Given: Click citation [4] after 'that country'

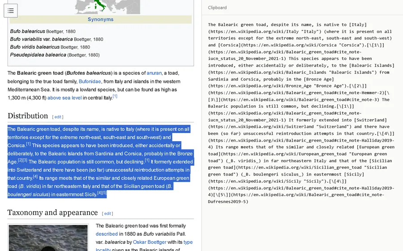Looking at the screenshot, I should (35, 177).
